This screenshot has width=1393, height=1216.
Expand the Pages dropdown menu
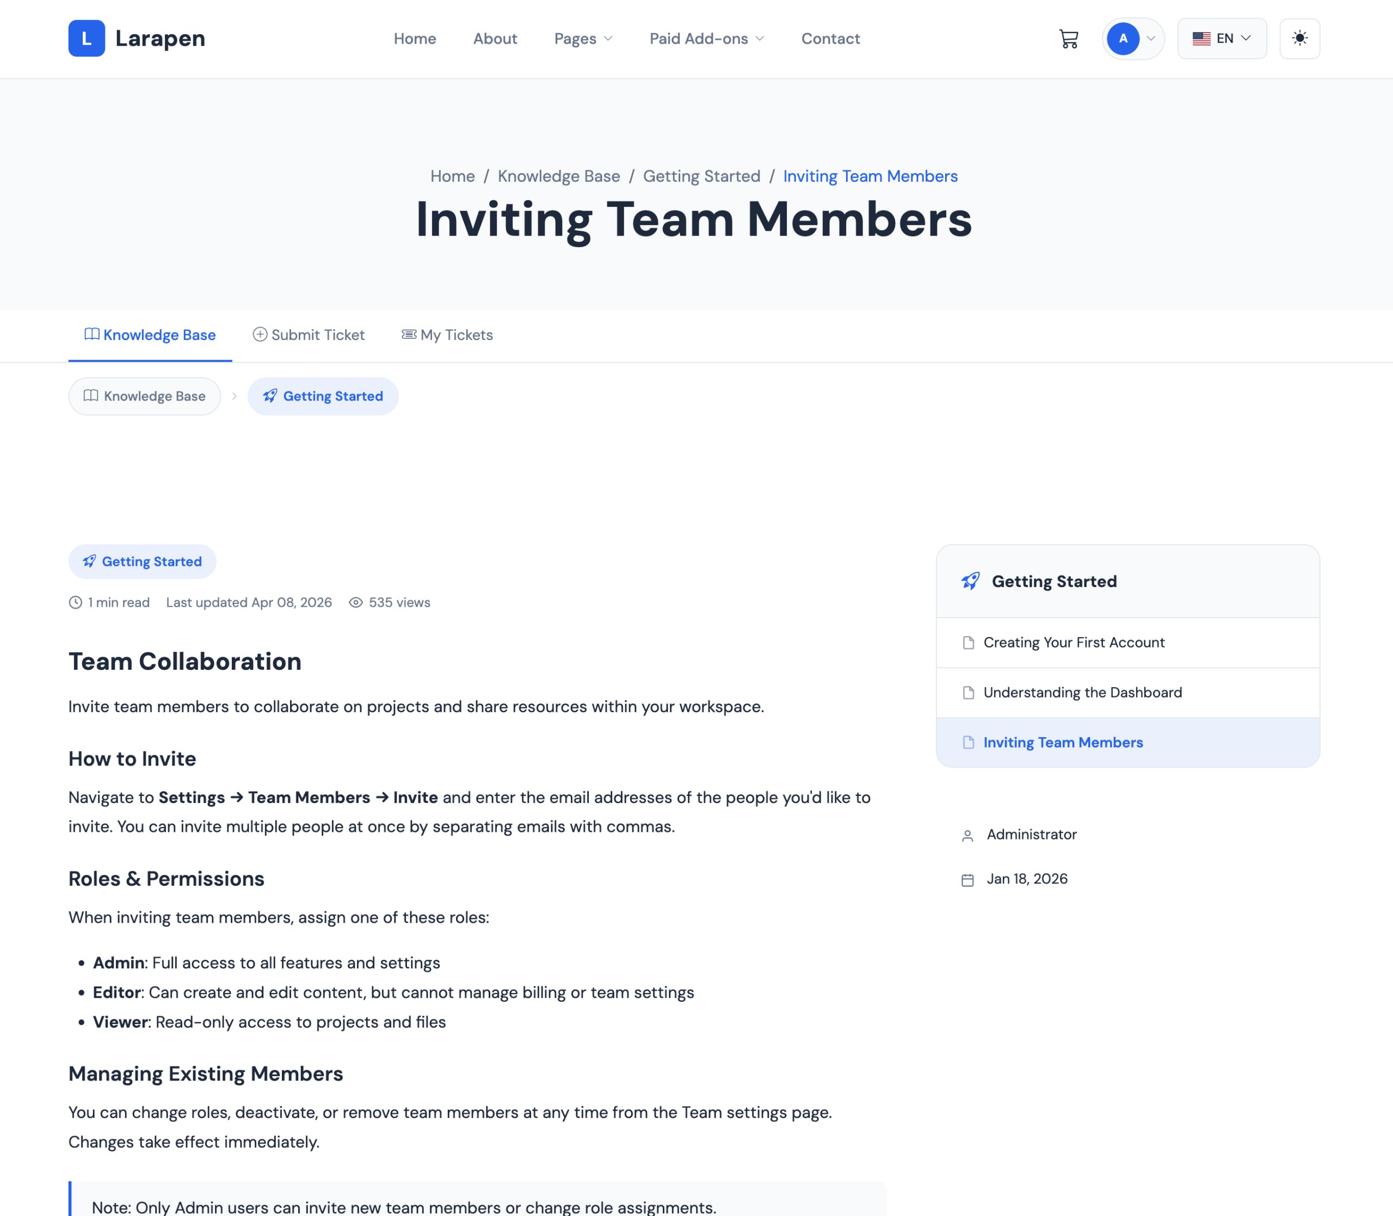coord(583,39)
